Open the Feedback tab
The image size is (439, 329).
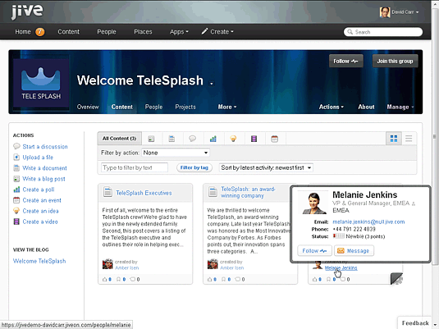pyautogui.click(x=415, y=322)
